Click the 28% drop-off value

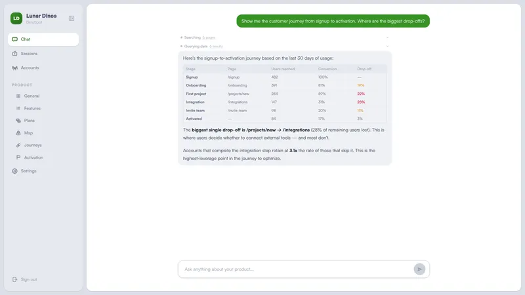tap(361, 102)
